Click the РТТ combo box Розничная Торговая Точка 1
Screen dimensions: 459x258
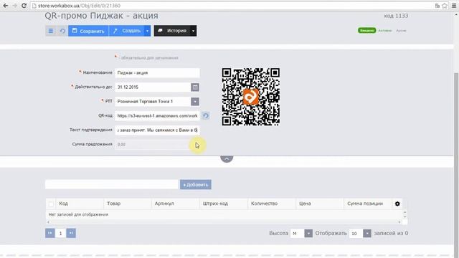tap(153, 102)
